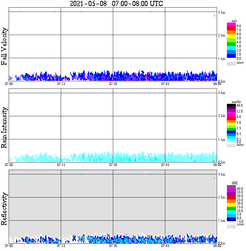The height and width of the screenshot is (251, 246).
Task: Click the red swatch in the m/s legend
Action: [x=231, y=29]
